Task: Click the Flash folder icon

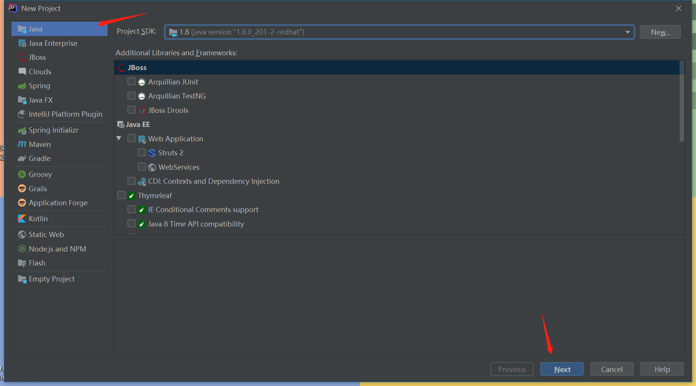Action: click(22, 263)
